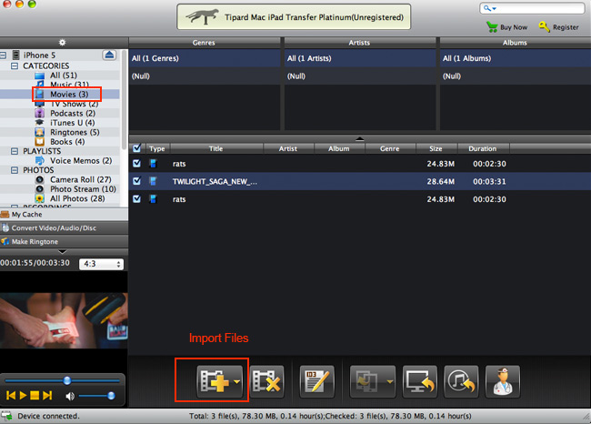591x424 pixels.
Task: Sort by Artist column header
Action: 288,148
